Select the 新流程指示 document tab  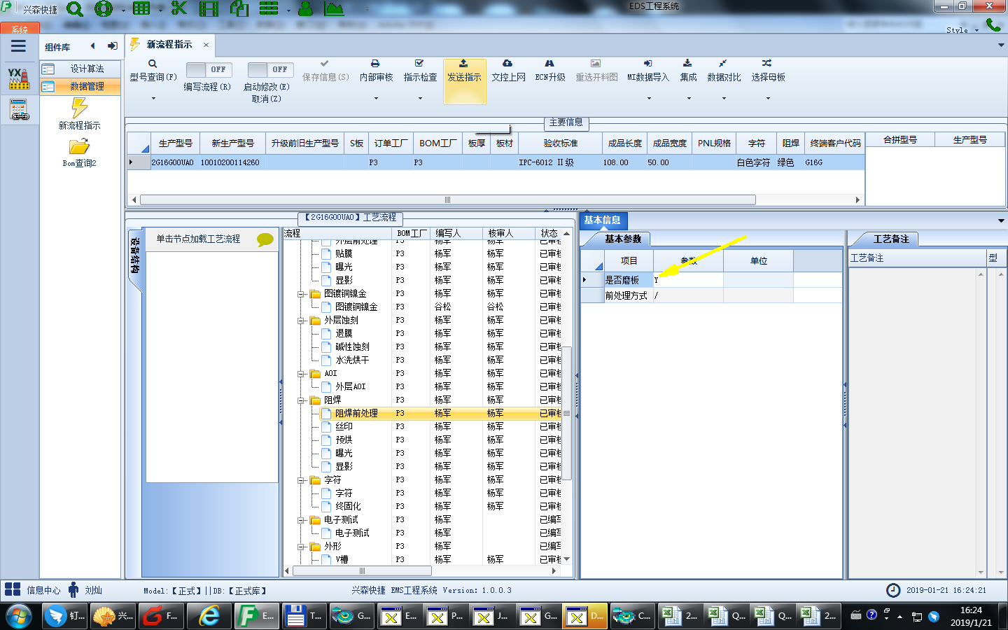coord(169,44)
